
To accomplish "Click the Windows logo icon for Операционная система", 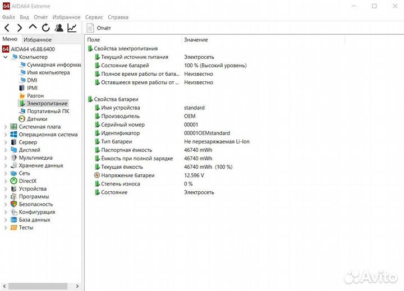I will (13, 135).
